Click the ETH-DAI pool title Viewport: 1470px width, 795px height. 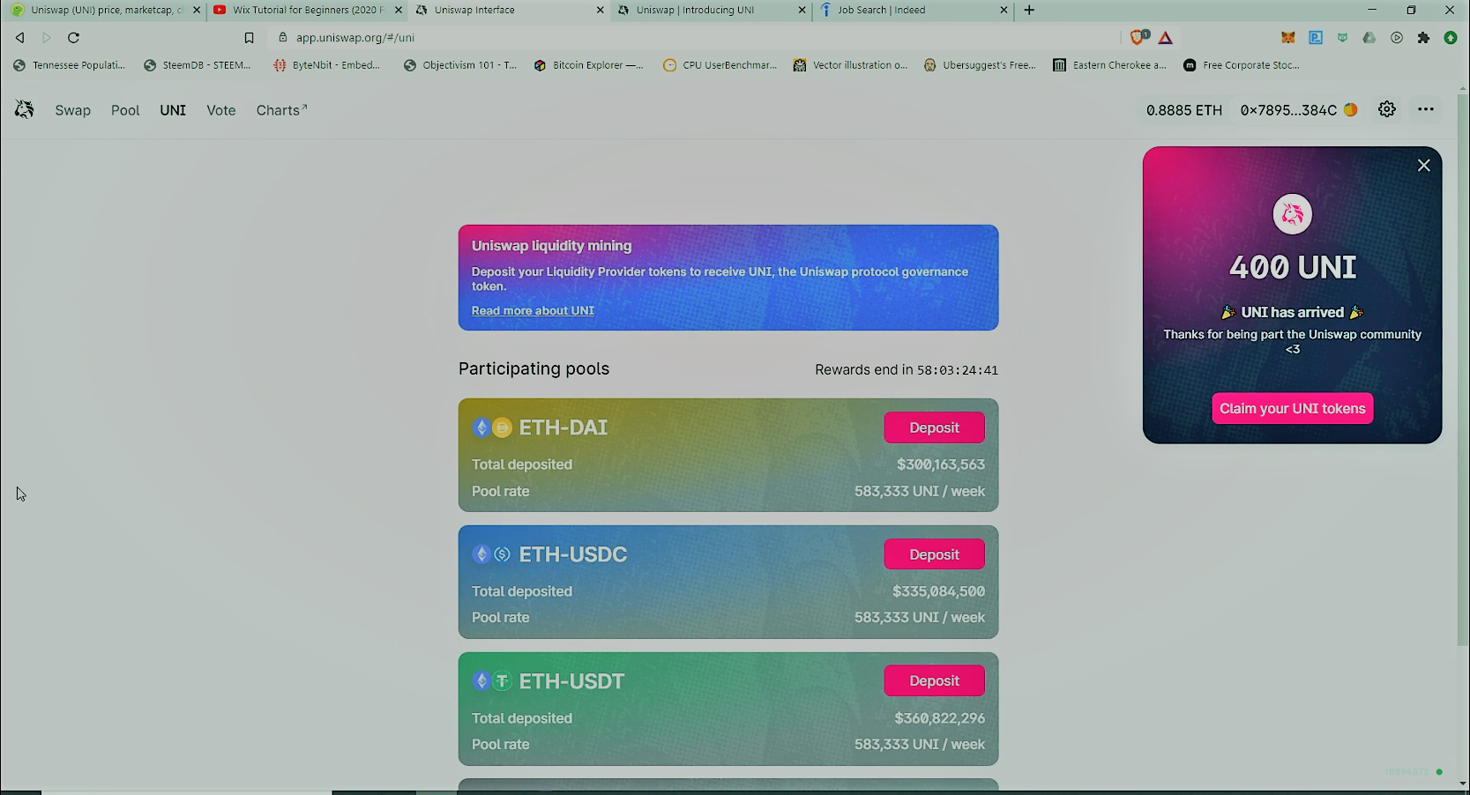[x=563, y=427]
